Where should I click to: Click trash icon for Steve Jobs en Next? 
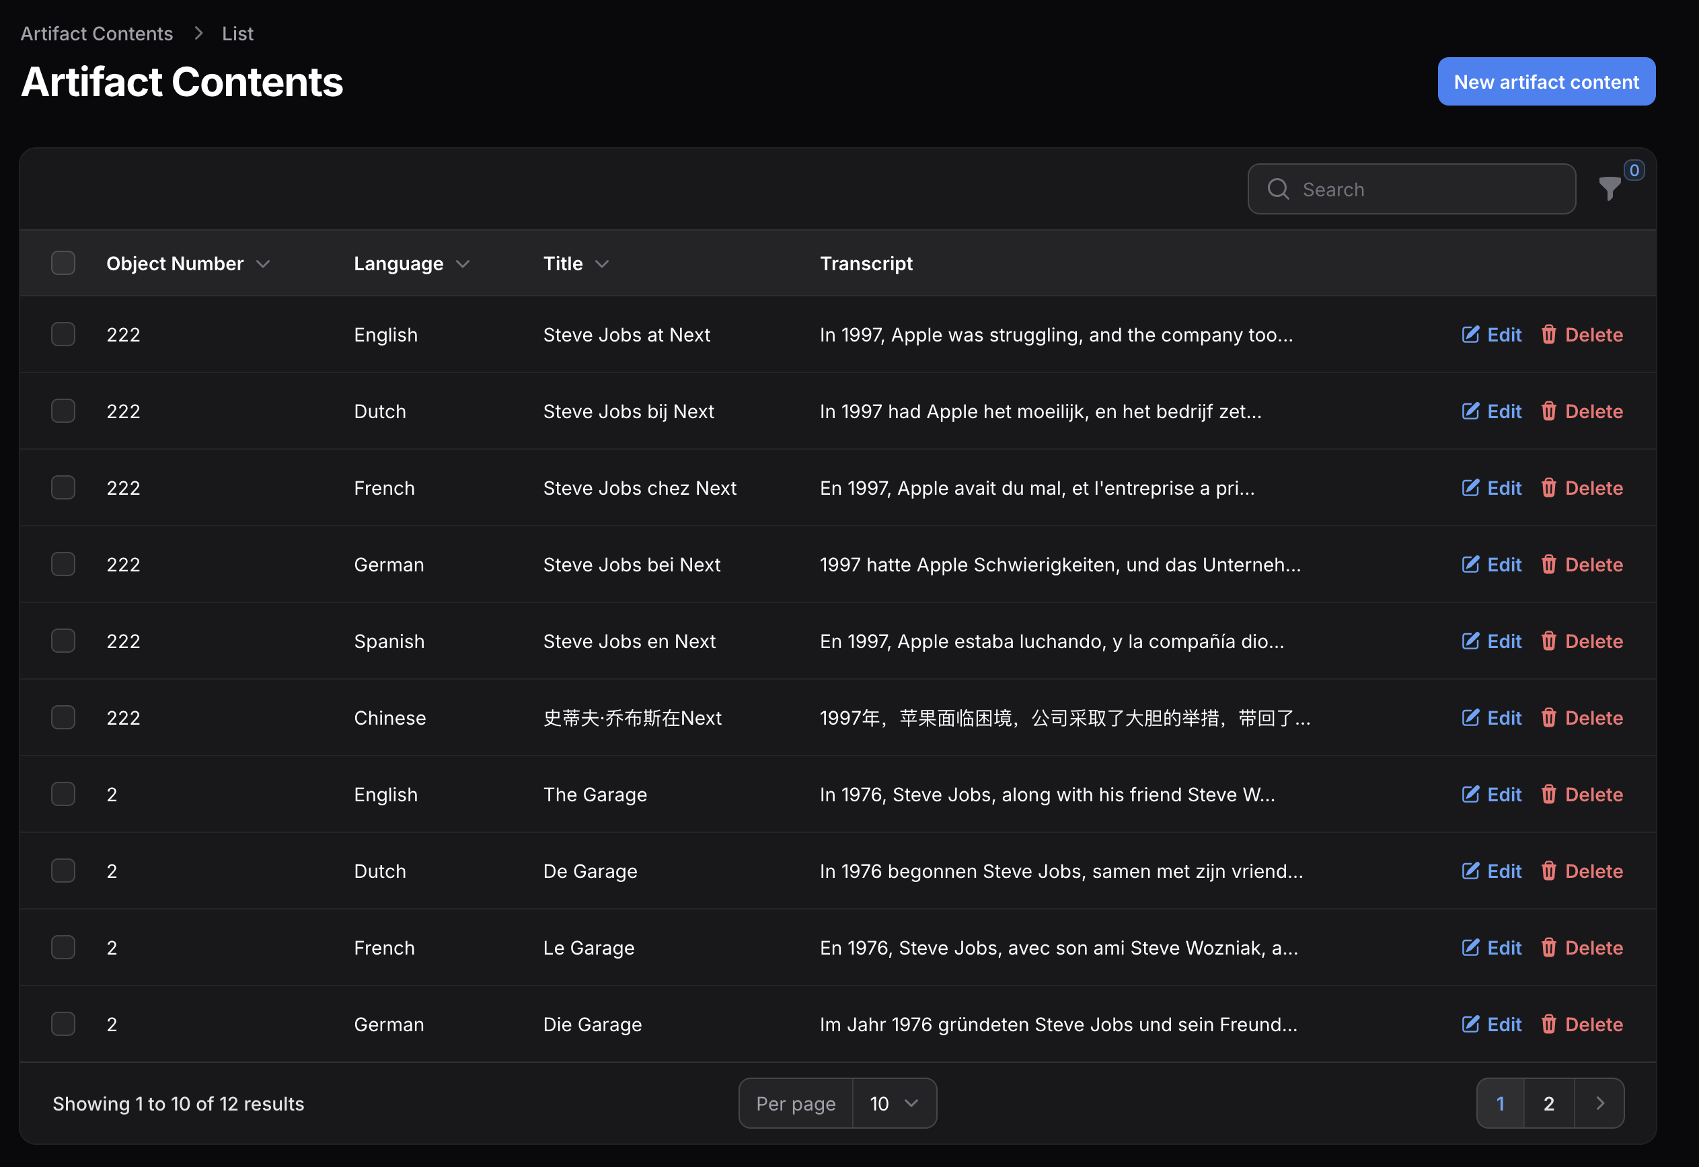[x=1548, y=641]
